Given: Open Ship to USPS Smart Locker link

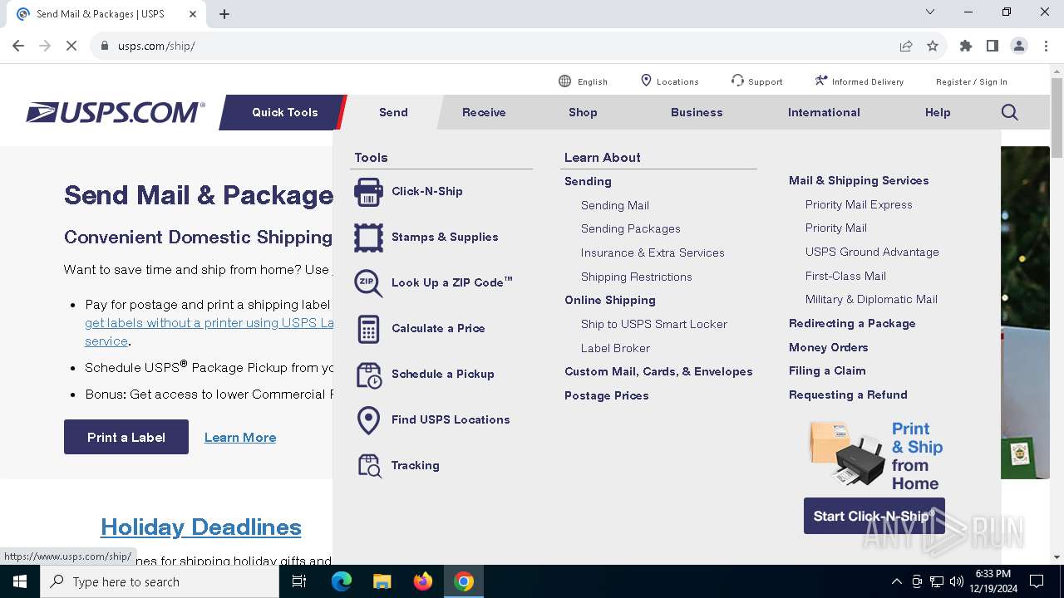Looking at the screenshot, I should click(x=654, y=324).
